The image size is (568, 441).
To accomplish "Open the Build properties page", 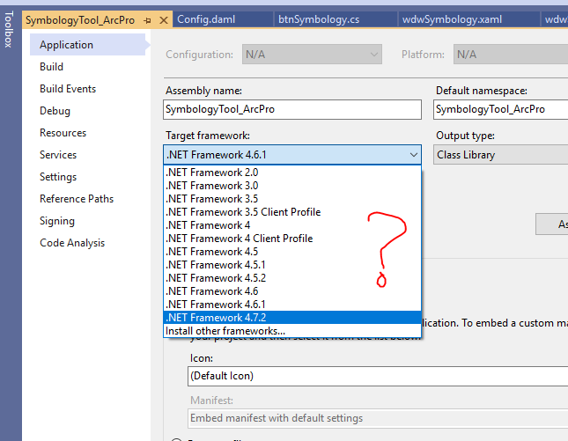I will click(x=51, y=67).
